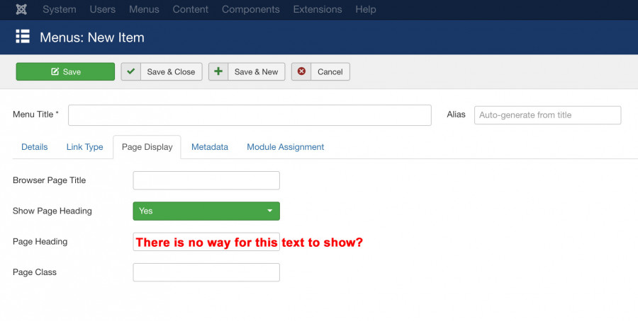Switch to the Link Type tab
This screenshot has height=321, width=638.
click(x=84, y=147)
